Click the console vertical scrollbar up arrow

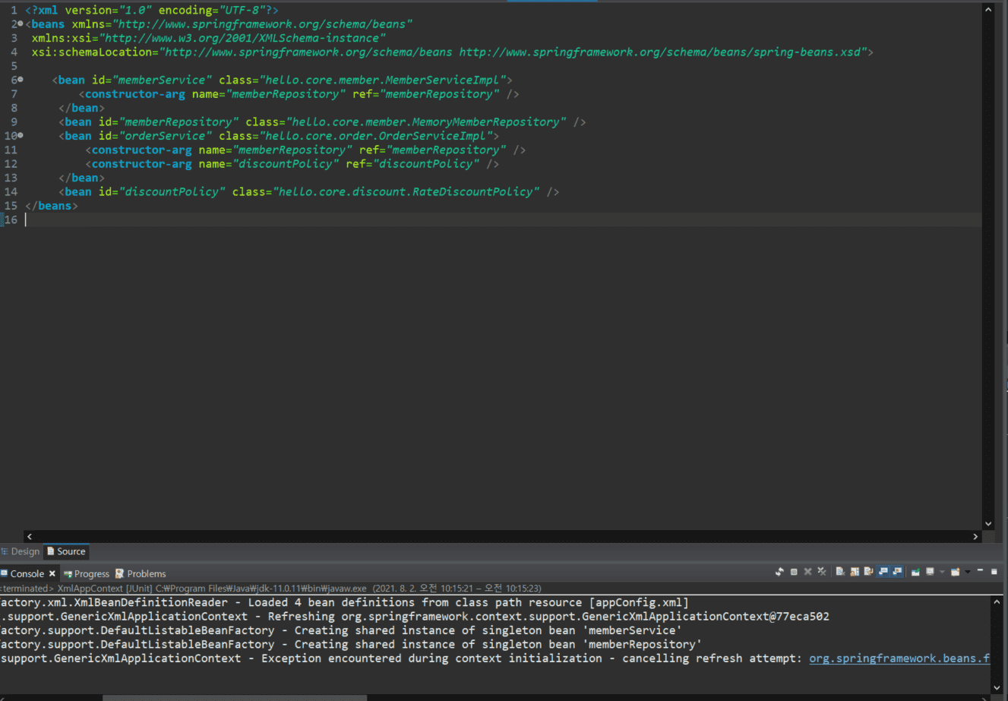(997, 602)
